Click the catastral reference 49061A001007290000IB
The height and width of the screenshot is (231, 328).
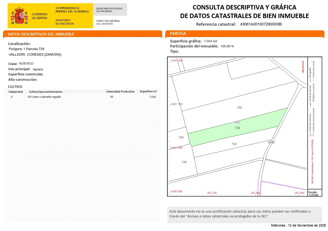click(261, 24)
